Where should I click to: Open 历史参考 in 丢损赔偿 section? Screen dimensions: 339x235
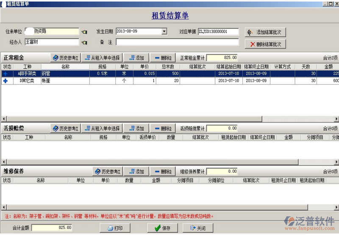tap(65, 128)
